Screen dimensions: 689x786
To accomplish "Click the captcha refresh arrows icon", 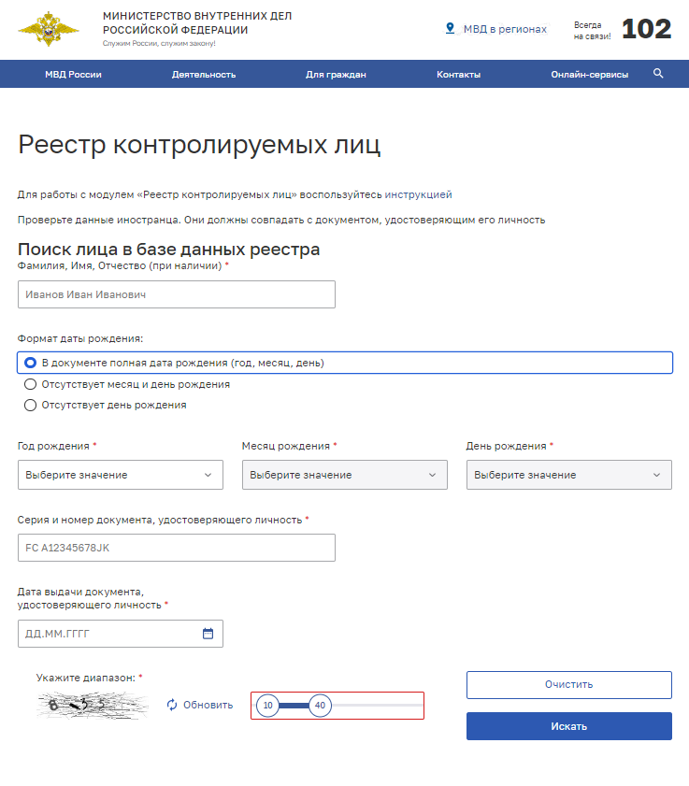I will (x=172, y=705).
